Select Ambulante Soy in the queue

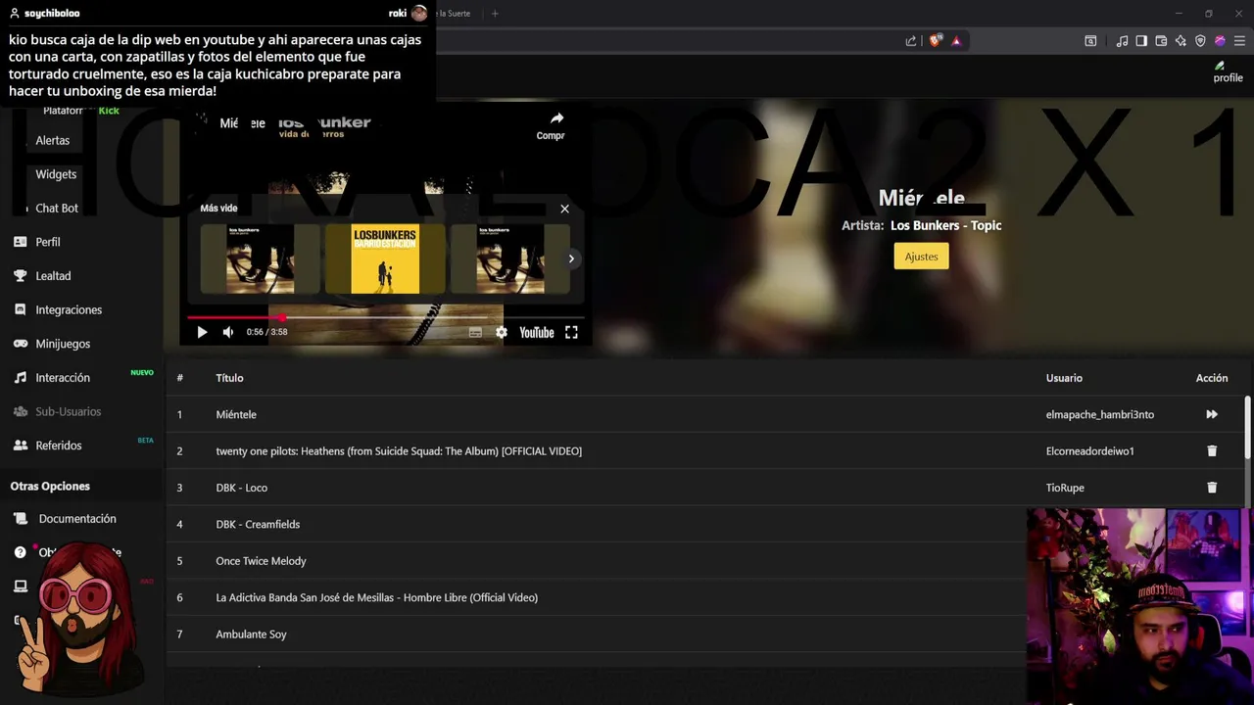(251, 634)
